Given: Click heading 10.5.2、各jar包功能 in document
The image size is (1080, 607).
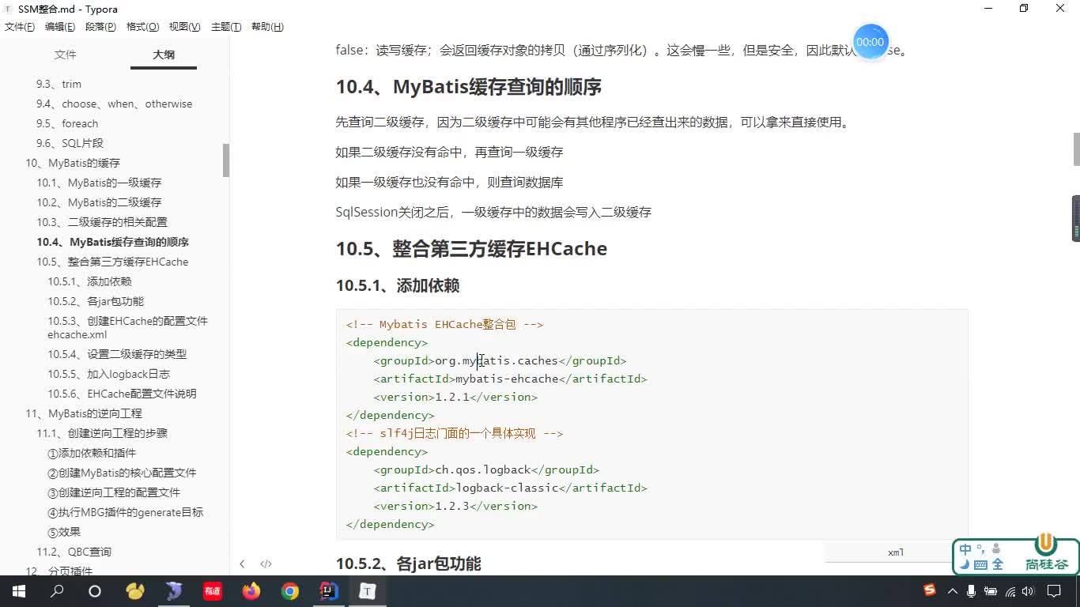Looking at the screenshot, I should pyautogui.click(x=408, y=564).
